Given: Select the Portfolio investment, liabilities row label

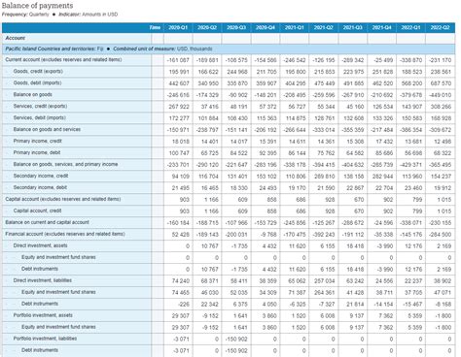Looking at the screenshot, I should (45, 339).
